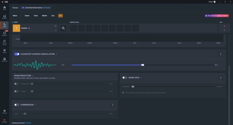Click the ClearCast noise cancellation slider handle

(x=142, y=65)
